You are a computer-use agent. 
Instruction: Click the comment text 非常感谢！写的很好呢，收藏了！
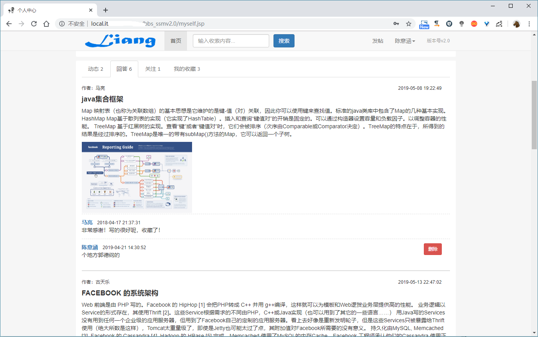[x=121, y=230]
